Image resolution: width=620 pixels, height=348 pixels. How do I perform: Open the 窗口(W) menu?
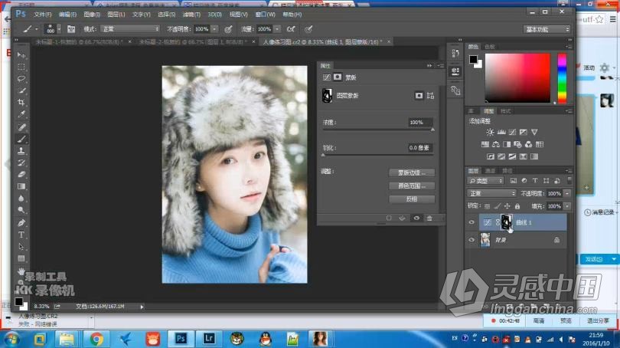[x=266, y=15]
